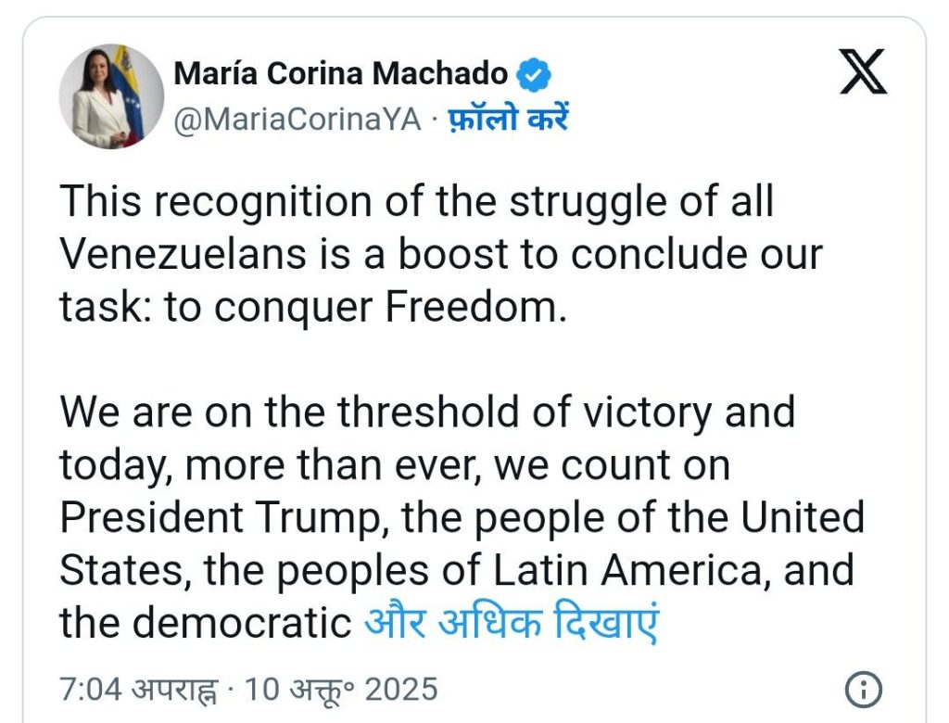Follow the account via फ़ॉलो करें

pyautogui.click(x=508, y=120)
